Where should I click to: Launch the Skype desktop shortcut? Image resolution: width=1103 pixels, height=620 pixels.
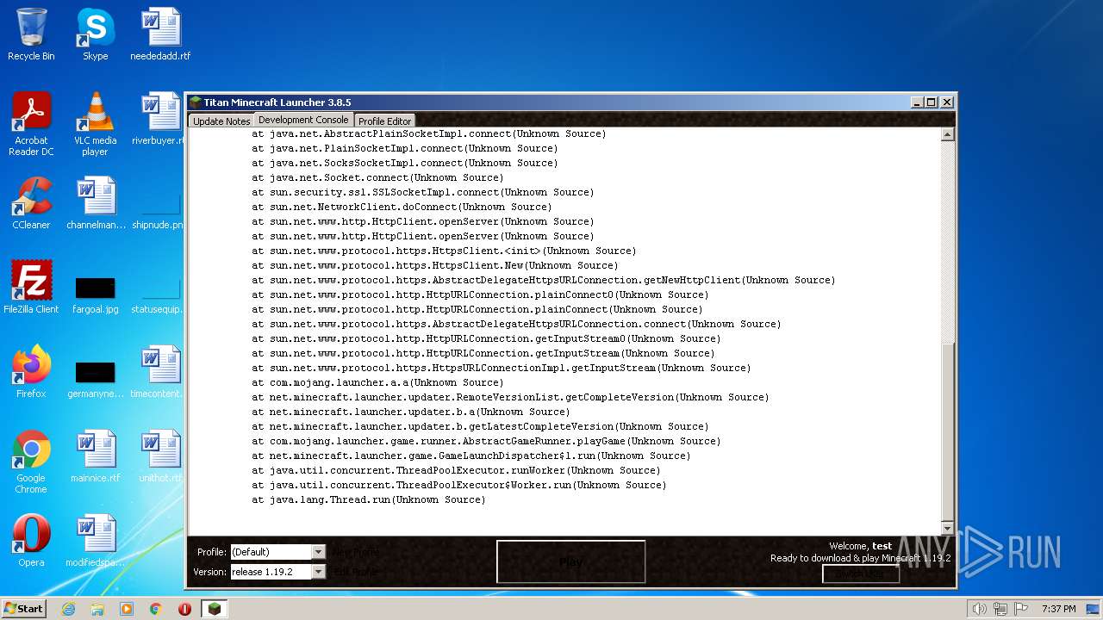[95, 34]
